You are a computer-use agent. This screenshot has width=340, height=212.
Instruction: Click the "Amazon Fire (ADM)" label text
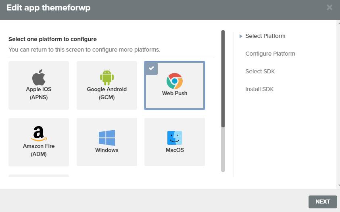[39, 150]
